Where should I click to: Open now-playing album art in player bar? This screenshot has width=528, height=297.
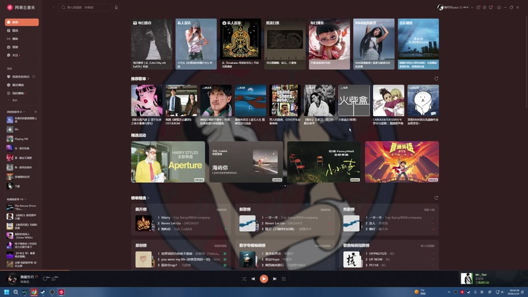[13, 279]
